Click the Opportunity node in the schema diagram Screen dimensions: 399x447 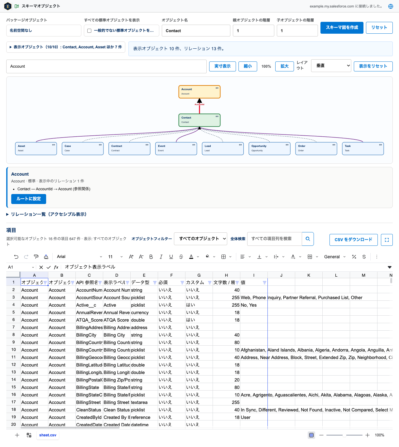click(270, 148)
